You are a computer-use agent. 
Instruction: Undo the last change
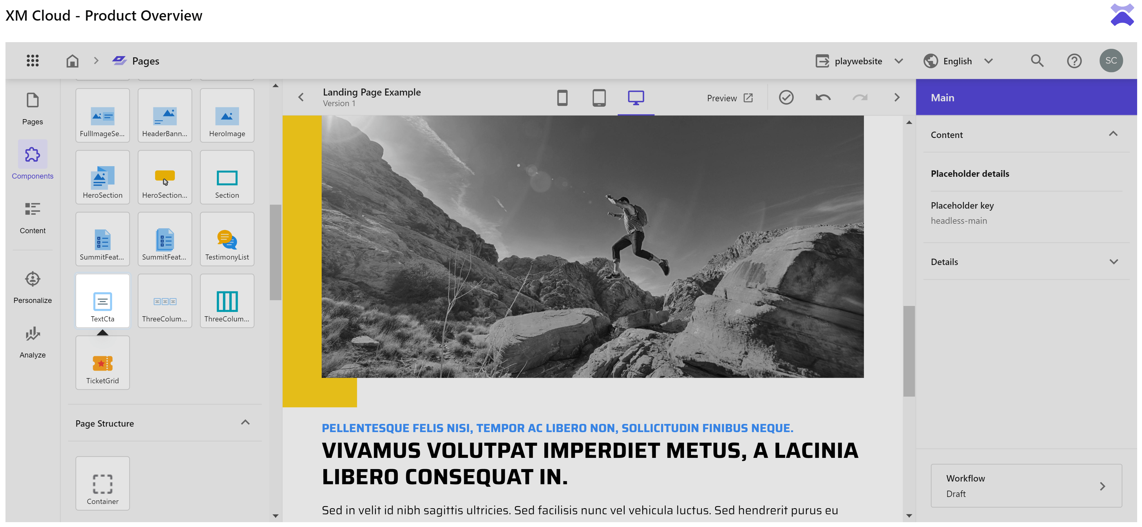[823, 97]
